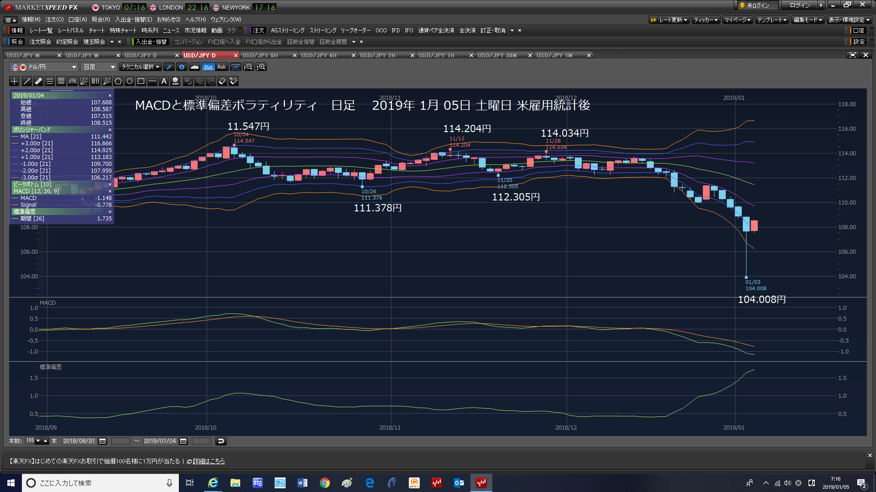Viewport: 876px width, 492px height.
Task: Open the 照会(R) menu
Action: pos(101,20)
